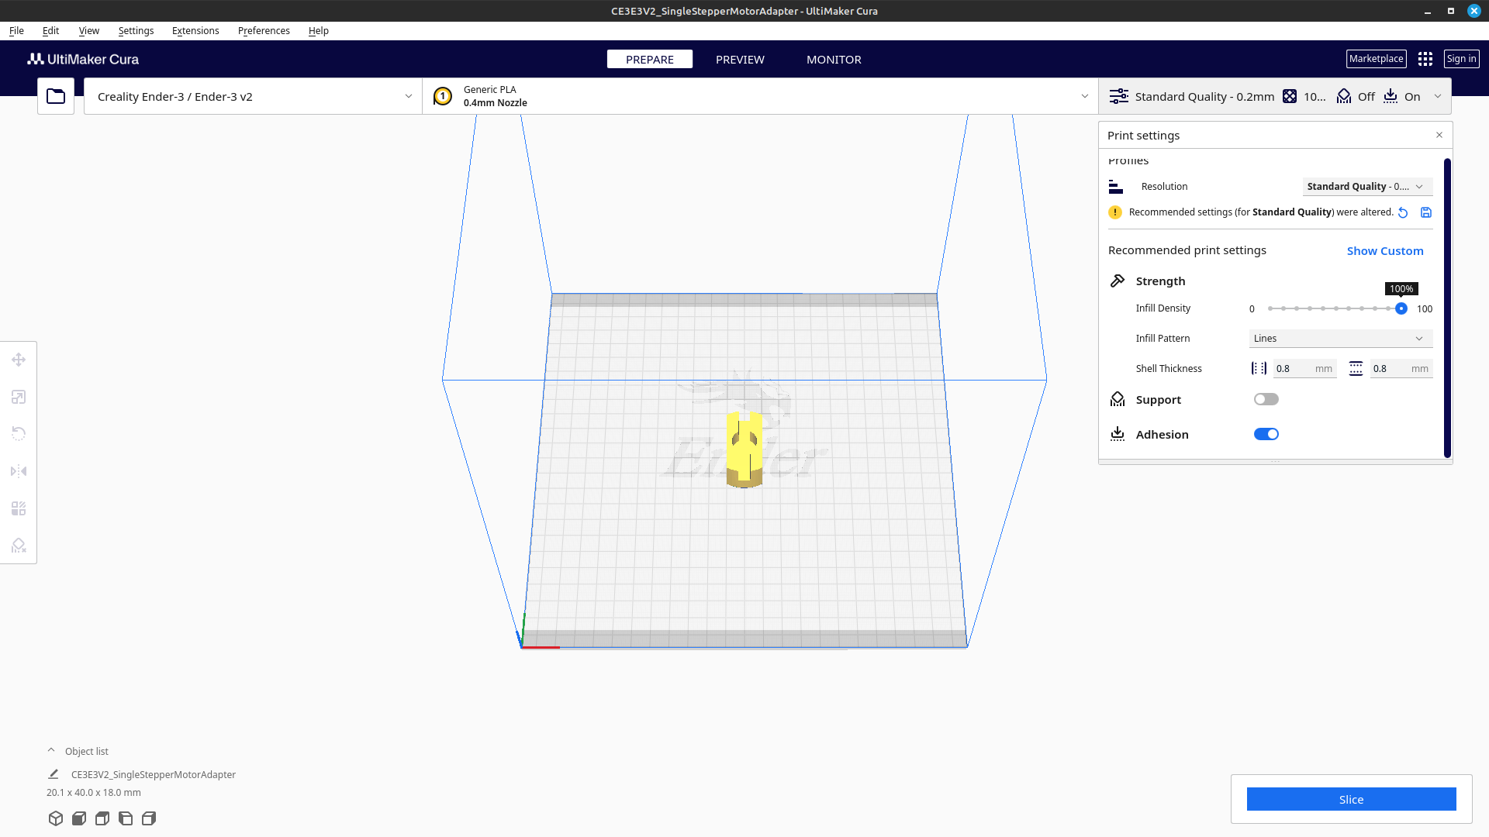Switch to top view cube icon
Screen dimensions: 1489x837
click(102, 818)
